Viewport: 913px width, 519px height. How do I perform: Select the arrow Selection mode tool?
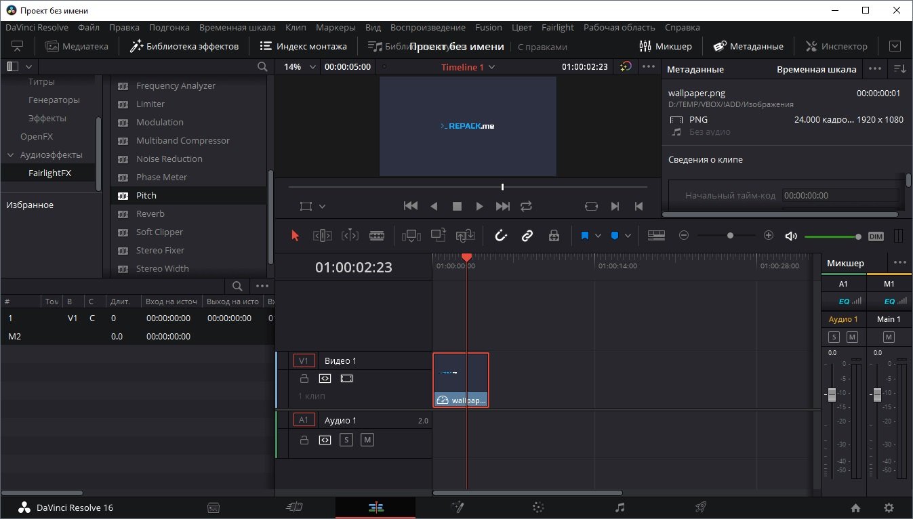click(295, 236)
